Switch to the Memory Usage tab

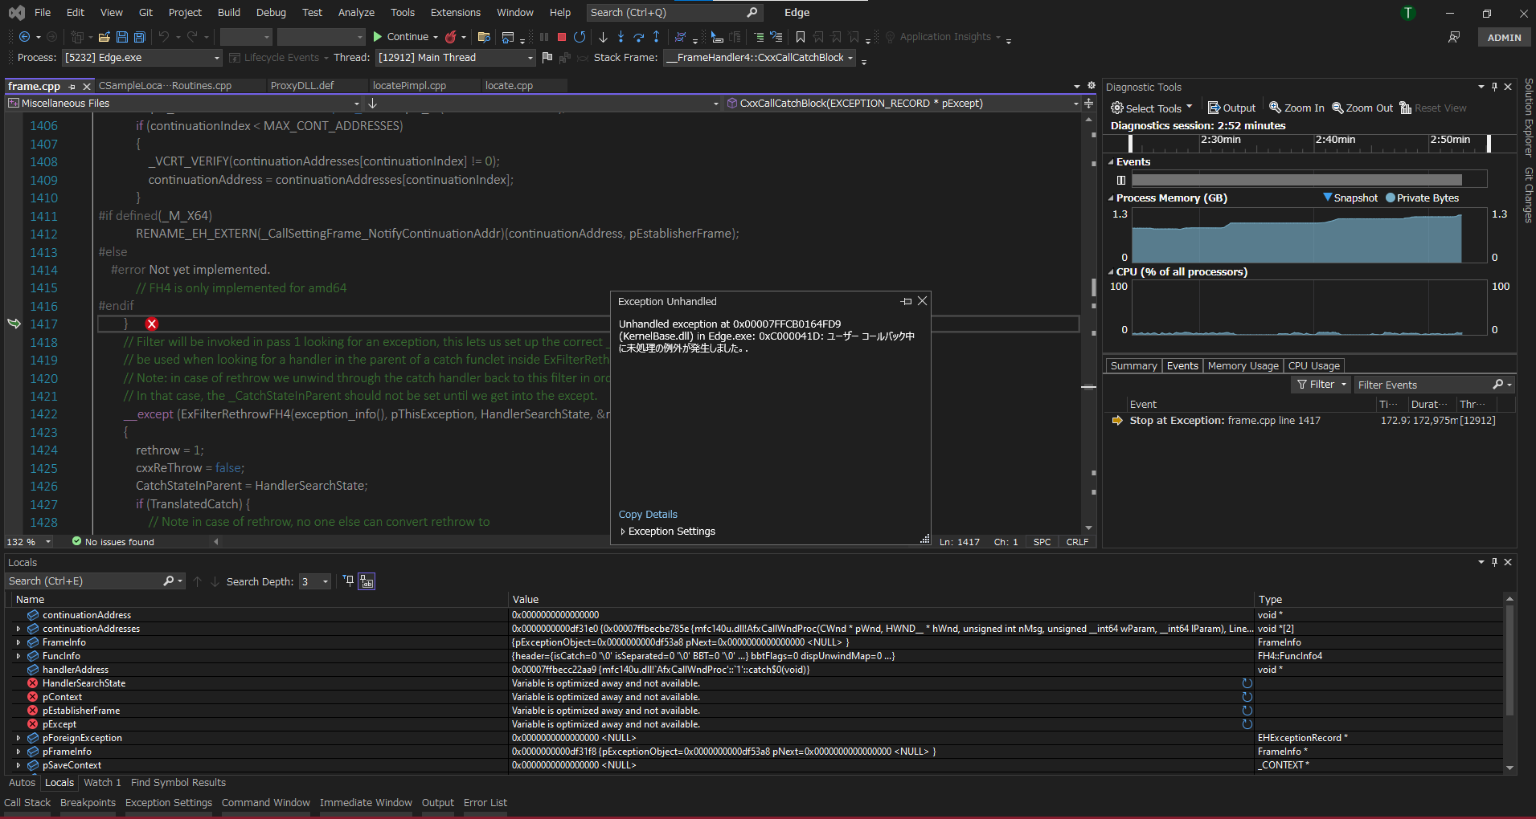click(x=1243, y=365)
